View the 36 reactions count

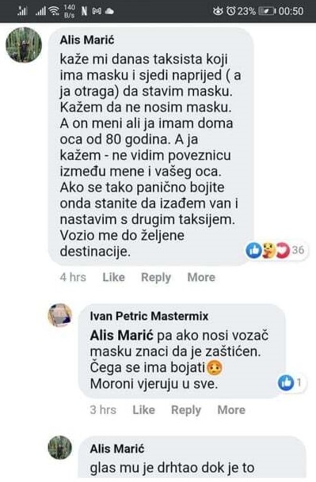point(298,250)
